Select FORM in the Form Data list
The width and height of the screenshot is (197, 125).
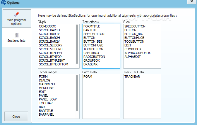point(88,77)
